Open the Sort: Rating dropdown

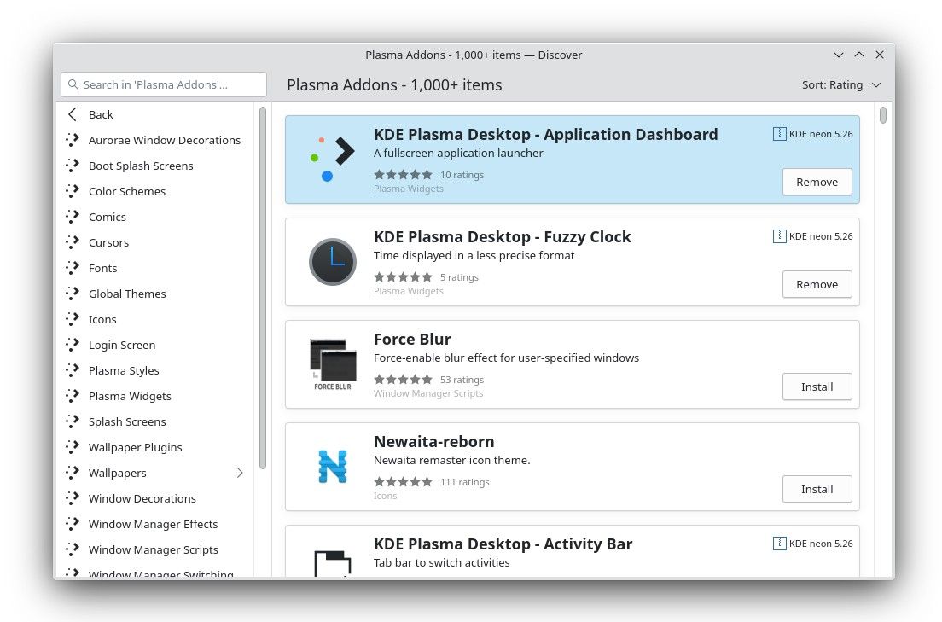tap(840, 85)
